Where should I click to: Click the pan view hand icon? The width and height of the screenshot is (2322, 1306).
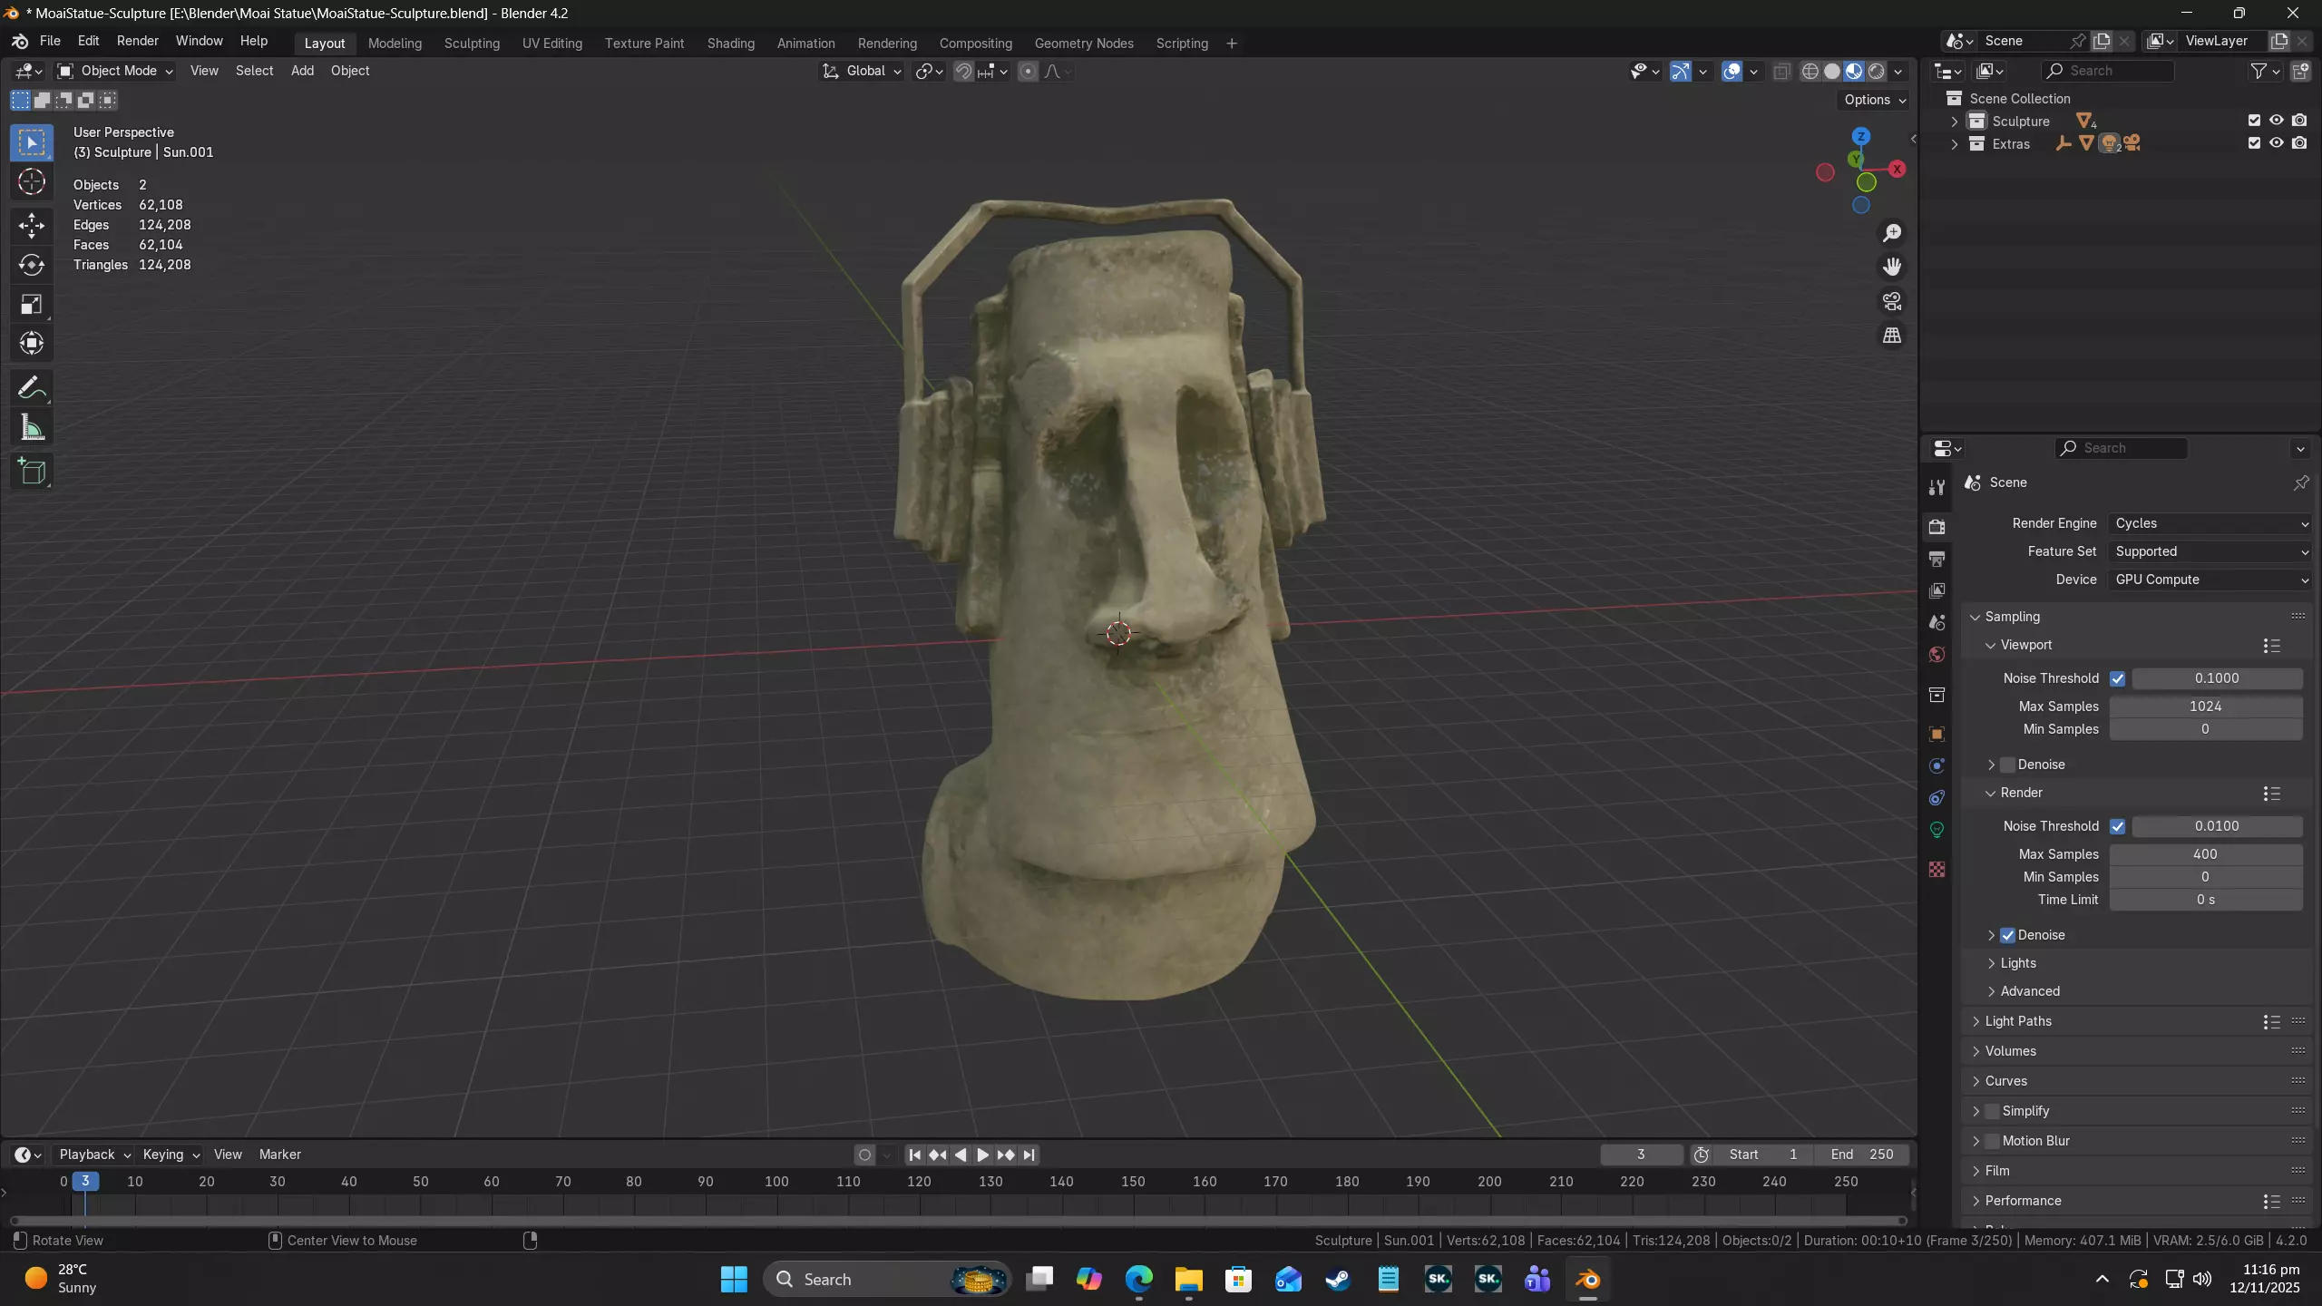[1892, 267]
